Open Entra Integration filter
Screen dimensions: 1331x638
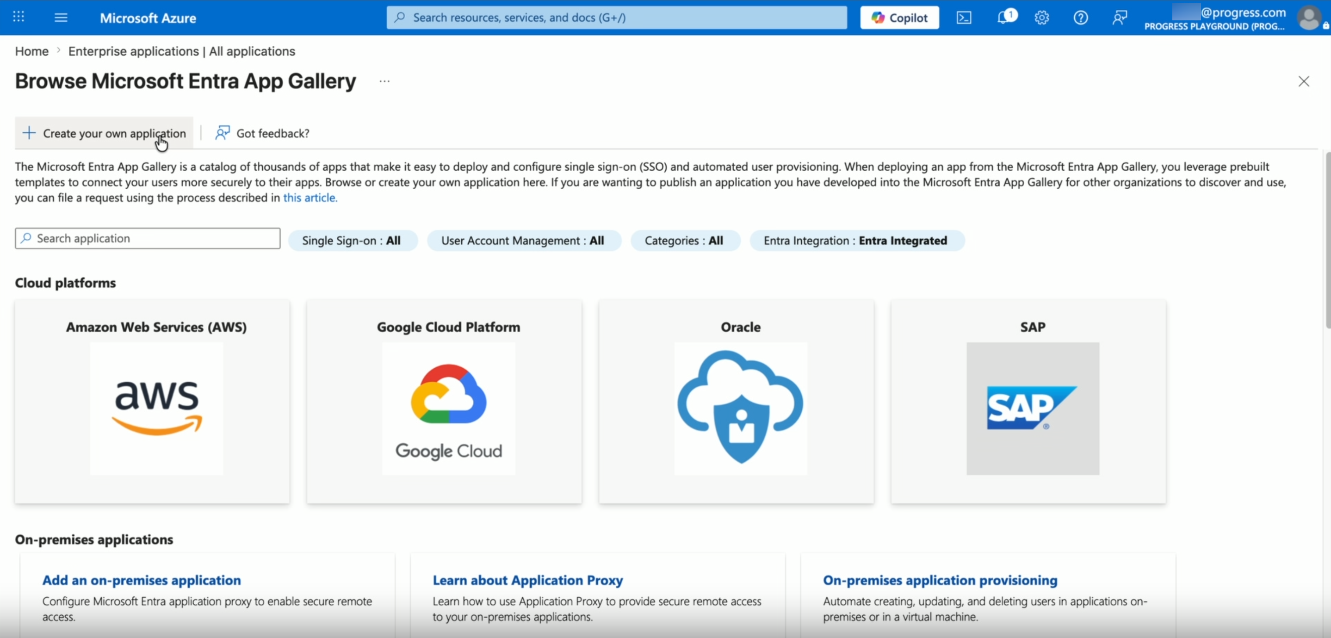pos(857,241)
